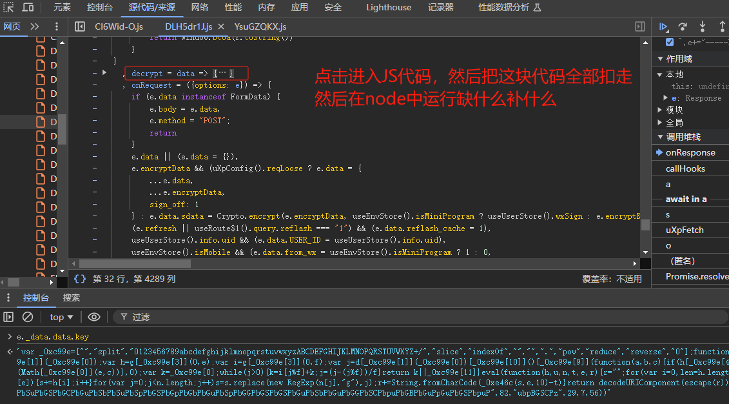The image size is (729, 404).
Task: Open the 性能数据分析 tab
Action: [510, 8]
